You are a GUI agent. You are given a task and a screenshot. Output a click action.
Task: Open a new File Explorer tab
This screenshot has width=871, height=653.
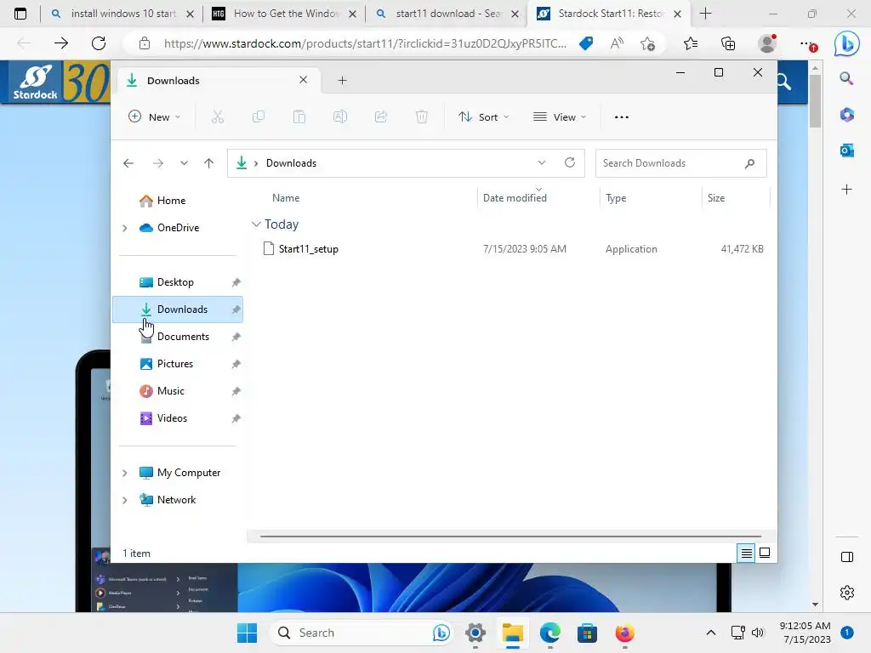(342, 81)
